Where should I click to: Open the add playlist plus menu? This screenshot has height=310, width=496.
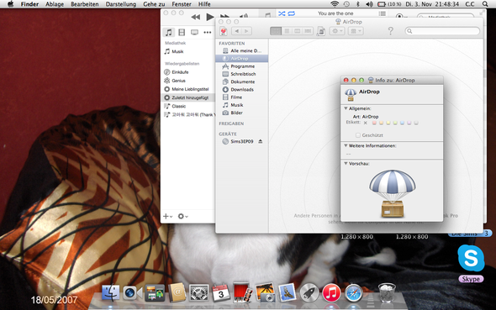point(167,217)
